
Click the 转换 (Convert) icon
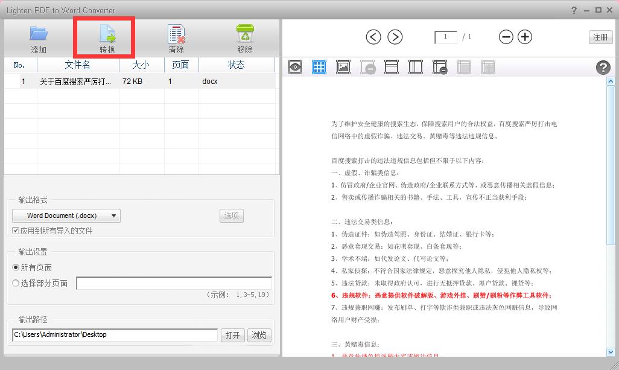(x=107, y=34)
